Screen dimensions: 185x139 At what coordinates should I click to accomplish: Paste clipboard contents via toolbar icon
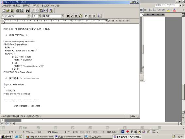[x=41, y=10]
